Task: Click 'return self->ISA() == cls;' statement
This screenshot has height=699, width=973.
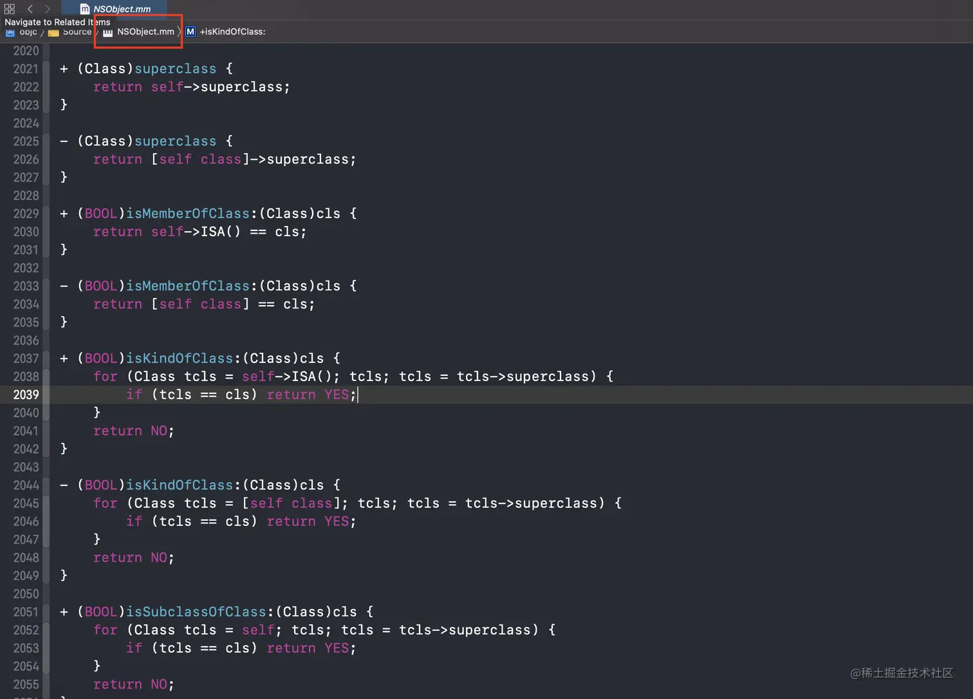Action: pyautogui.click(x=200, y=232)
